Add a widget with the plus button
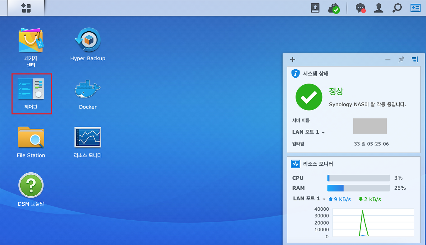The height and width of the screenshot is (245, 426). (293, 59)
